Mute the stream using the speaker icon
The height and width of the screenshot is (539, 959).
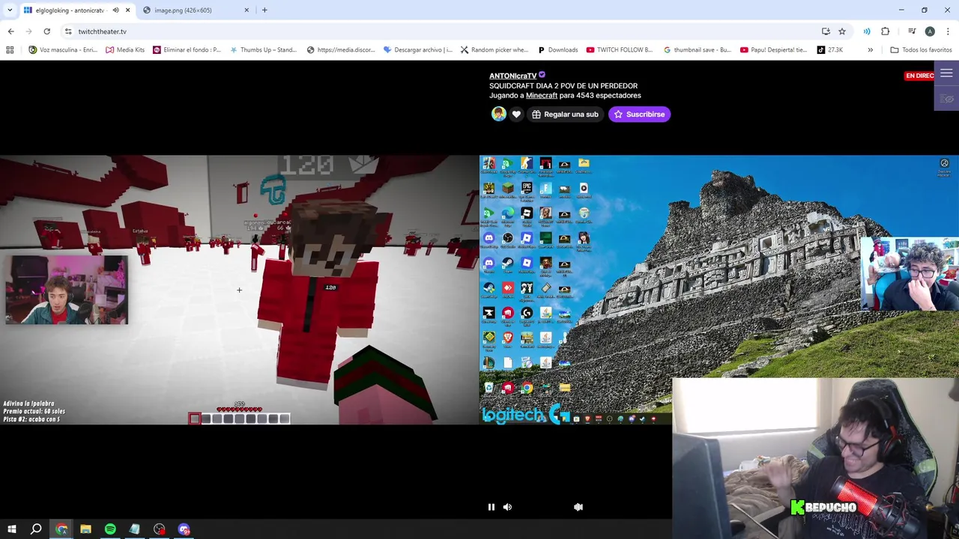click(507, 507)
